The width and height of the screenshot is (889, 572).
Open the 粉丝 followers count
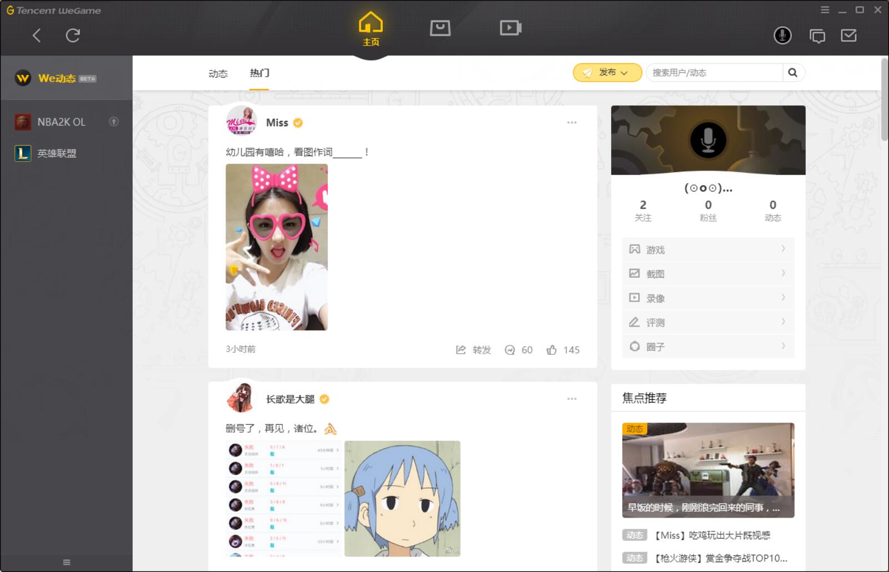point(708,211)
